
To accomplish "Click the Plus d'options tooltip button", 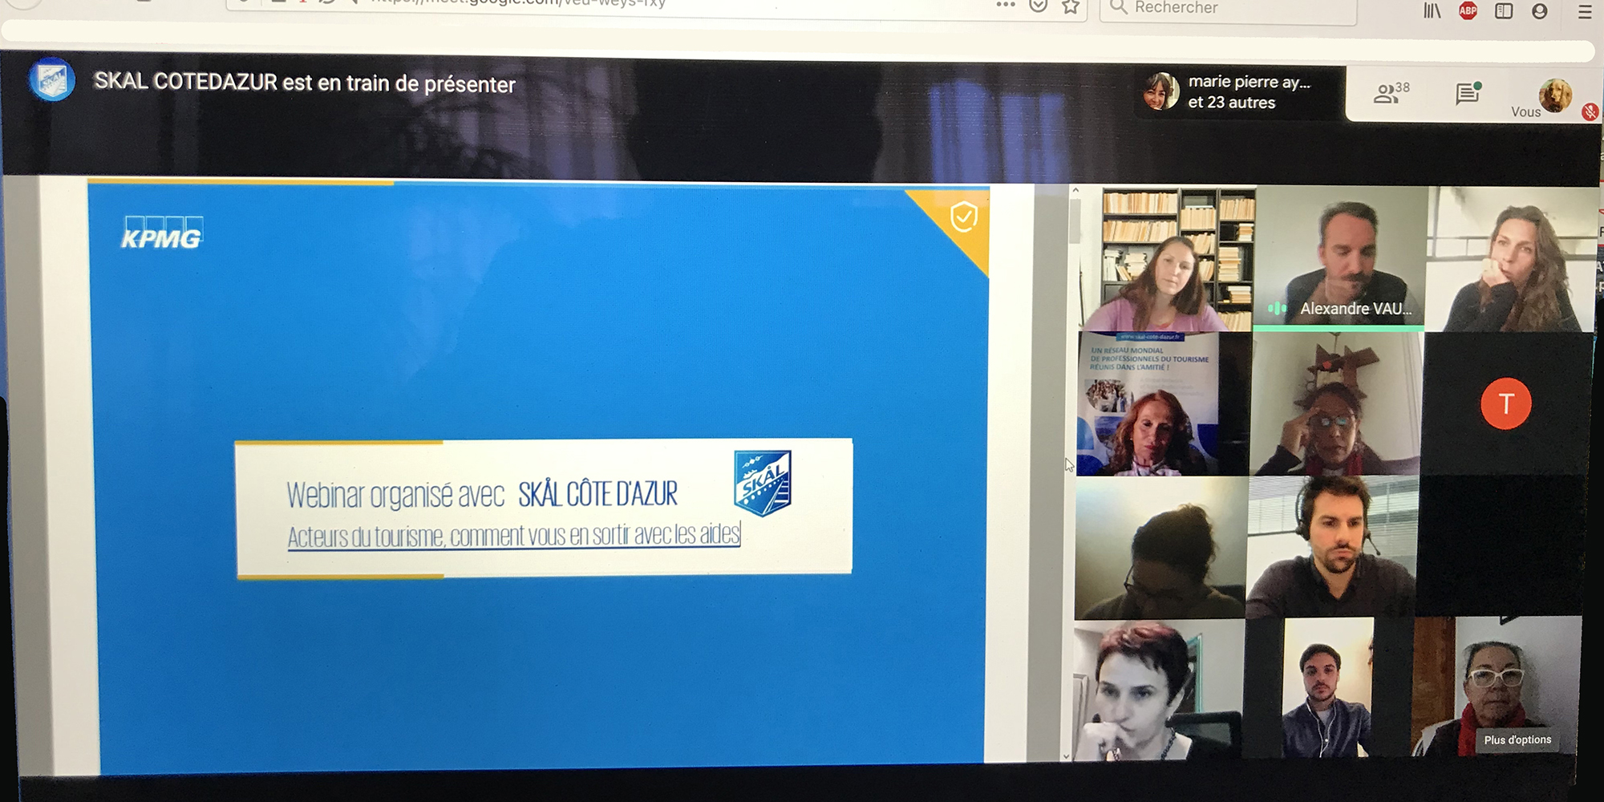I will tap(1517, 739).
